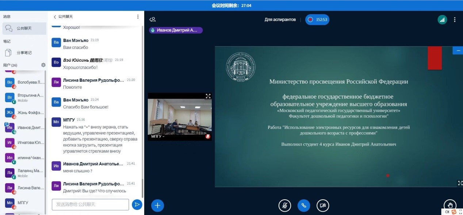Select 公共聊天 public chat in sidebar

pos(24,28)
